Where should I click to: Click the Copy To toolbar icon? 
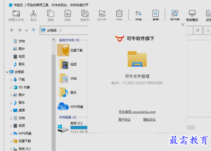pos(85,13)
